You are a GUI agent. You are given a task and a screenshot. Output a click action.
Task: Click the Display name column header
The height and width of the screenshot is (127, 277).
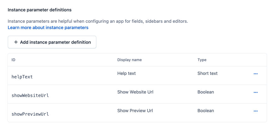(x=129, y=60)
